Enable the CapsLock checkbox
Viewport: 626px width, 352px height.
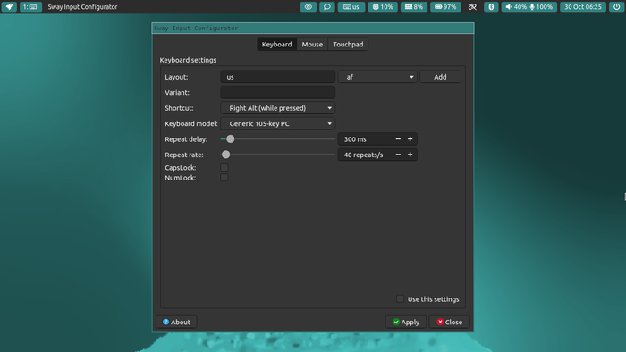click(224, 167)
